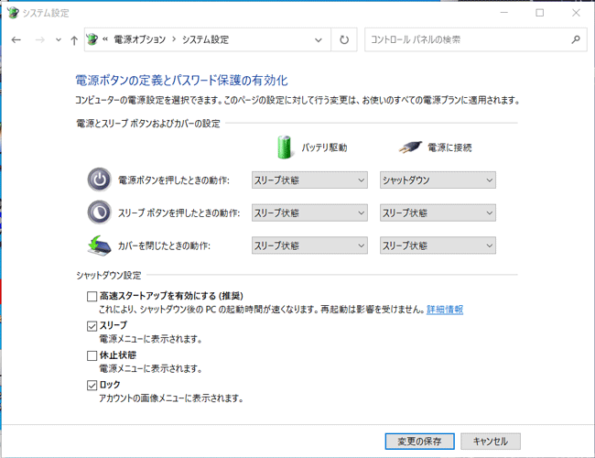Click the 電源オプション breadcrumb

click(140, 39)
